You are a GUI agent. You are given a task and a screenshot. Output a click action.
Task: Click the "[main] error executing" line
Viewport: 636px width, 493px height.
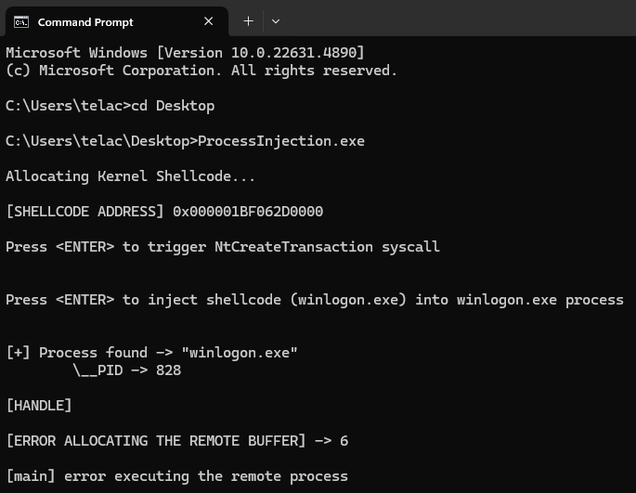[x=176, y=476]
